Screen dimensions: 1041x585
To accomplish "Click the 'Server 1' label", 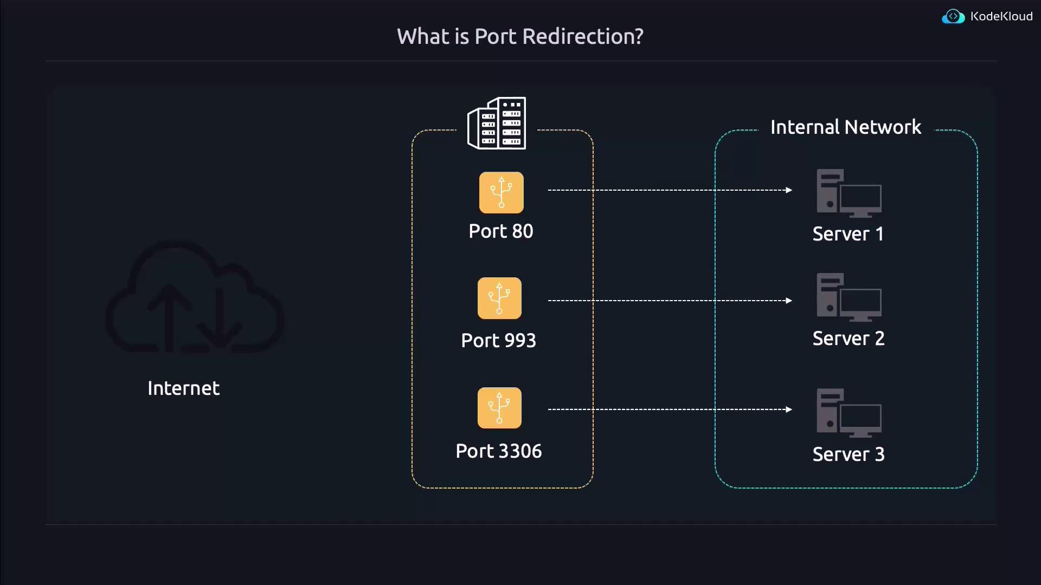I will 849,234.
